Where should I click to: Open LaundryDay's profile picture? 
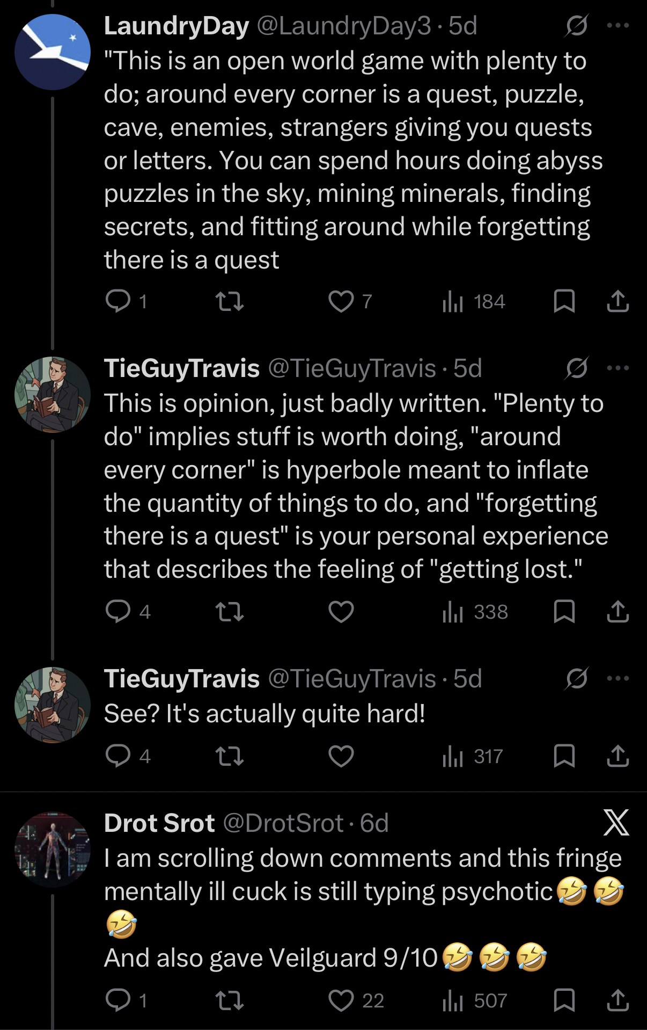53,52
